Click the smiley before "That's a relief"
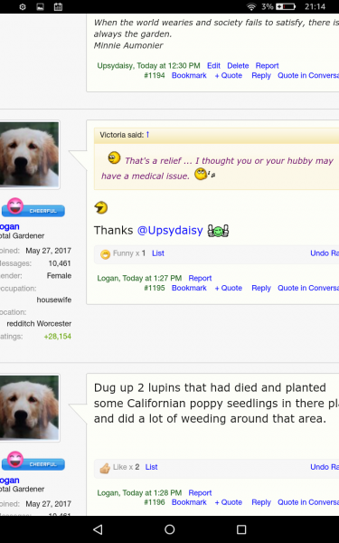 pyautogui.click(x=114, y=157)
